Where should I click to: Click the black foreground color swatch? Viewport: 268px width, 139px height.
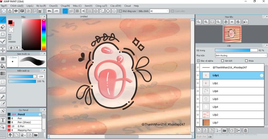pyautogui.click(x=10, y=22)
